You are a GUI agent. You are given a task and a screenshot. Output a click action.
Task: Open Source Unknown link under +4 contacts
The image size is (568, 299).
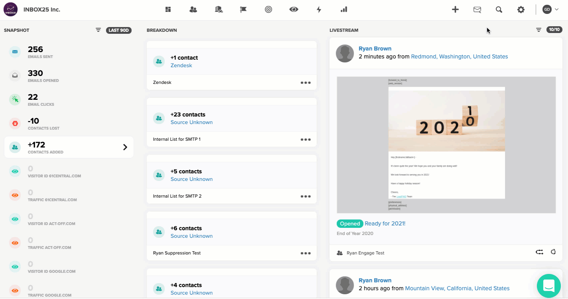[192, 293]
